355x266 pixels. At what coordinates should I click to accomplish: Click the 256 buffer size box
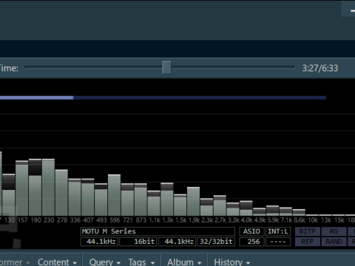[251, 242]
